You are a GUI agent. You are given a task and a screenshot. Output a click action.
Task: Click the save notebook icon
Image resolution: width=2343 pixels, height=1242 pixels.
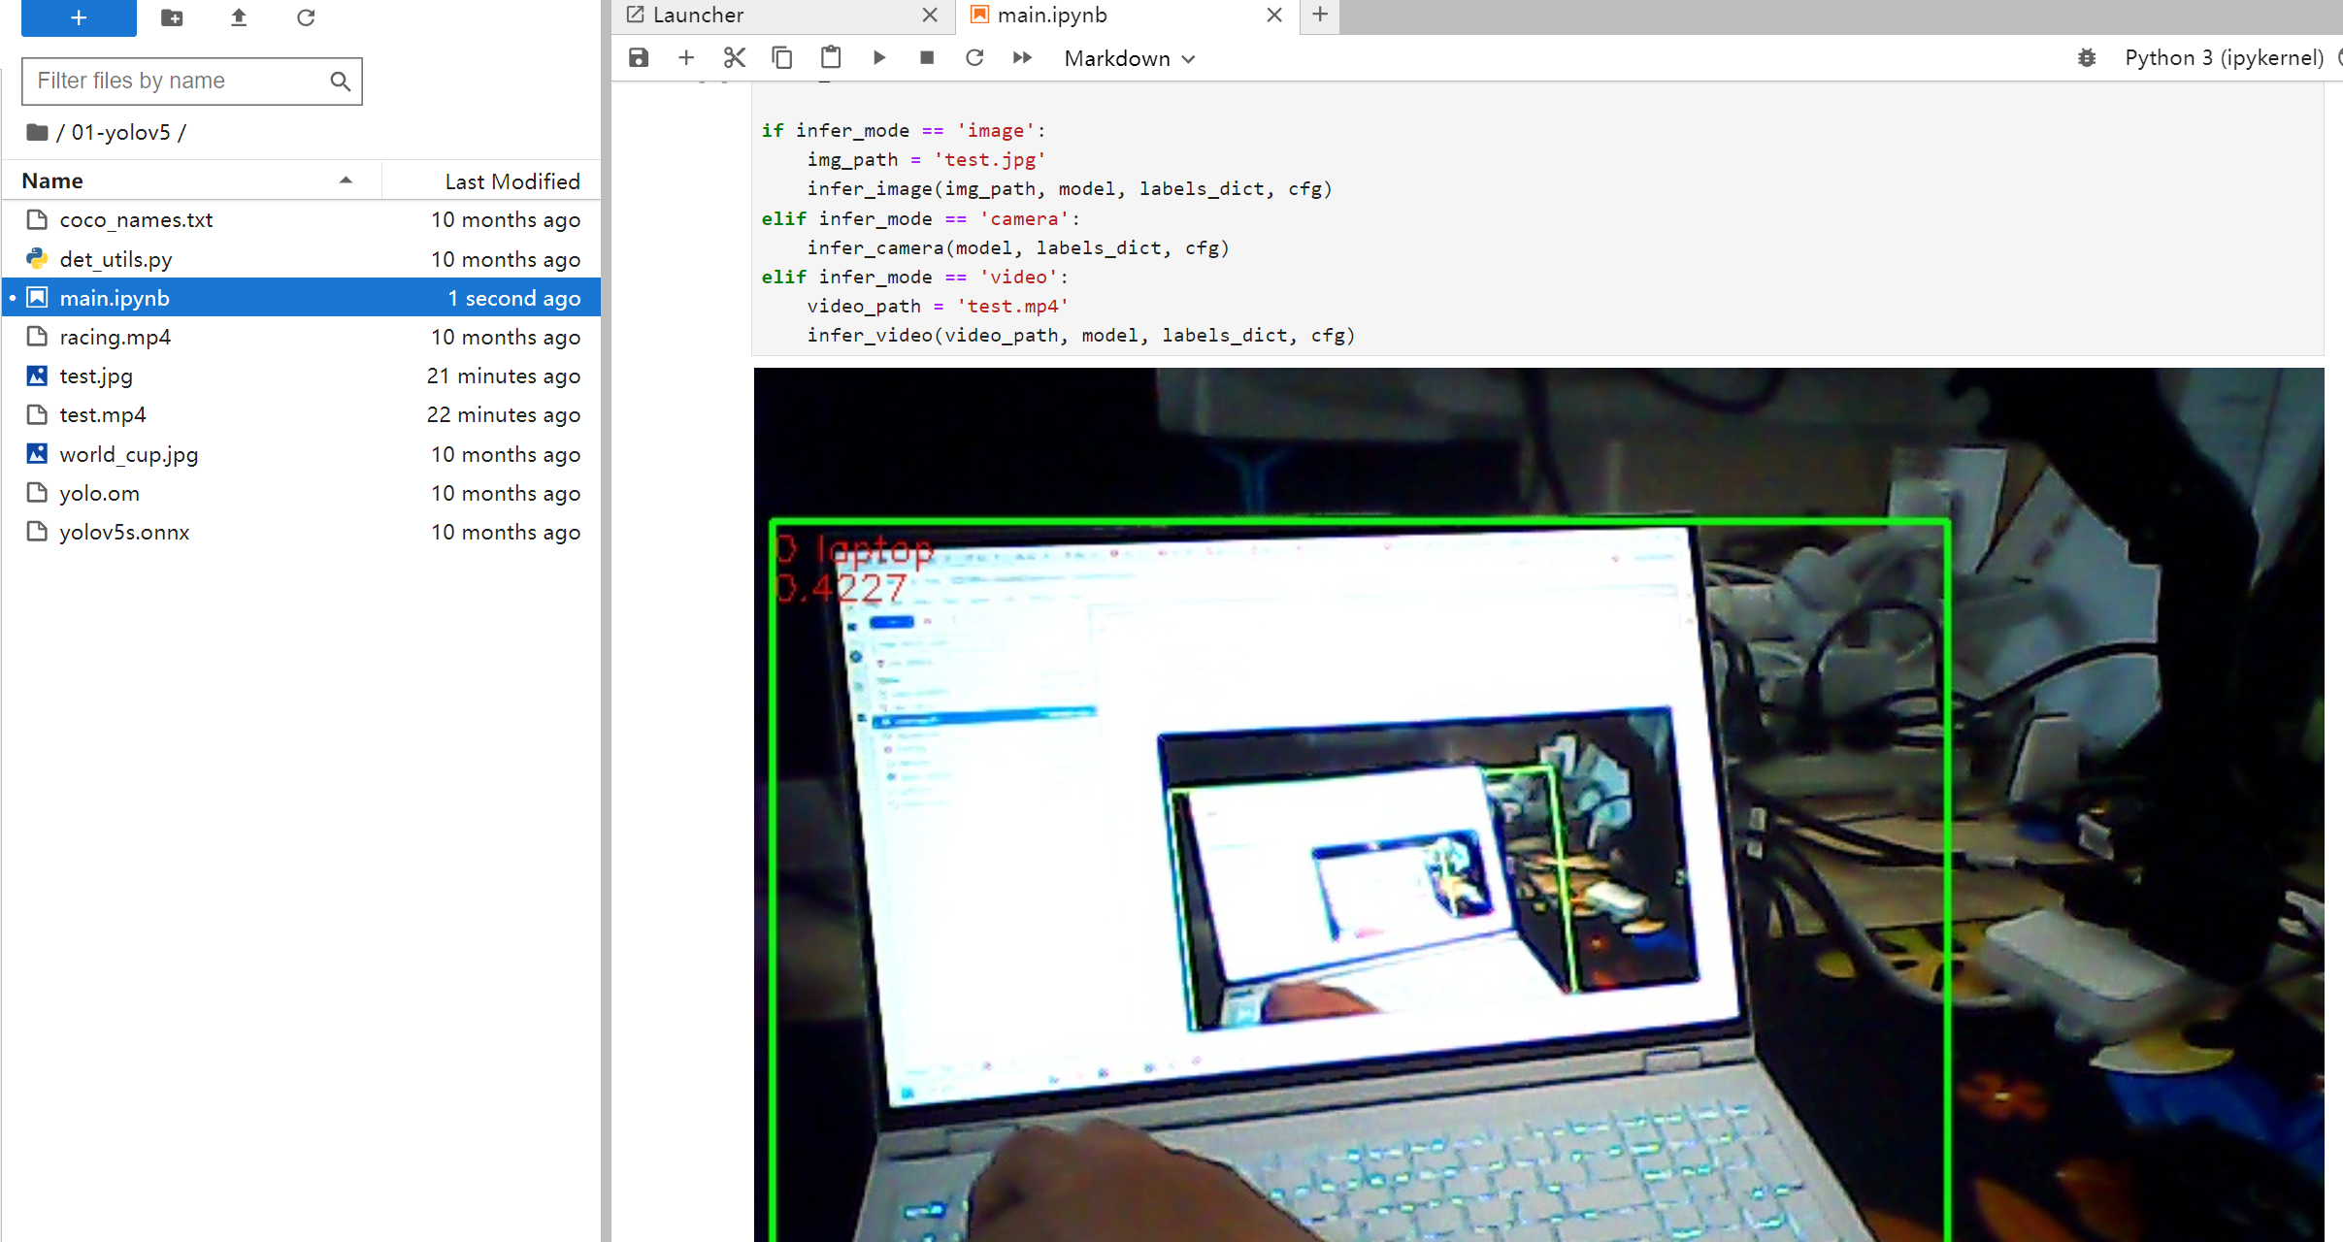[x=638, y=58]
